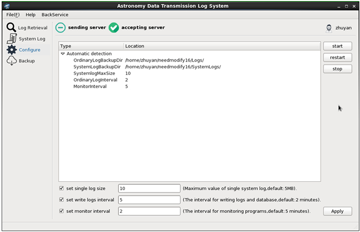Open the Help menu

(30, 15)
